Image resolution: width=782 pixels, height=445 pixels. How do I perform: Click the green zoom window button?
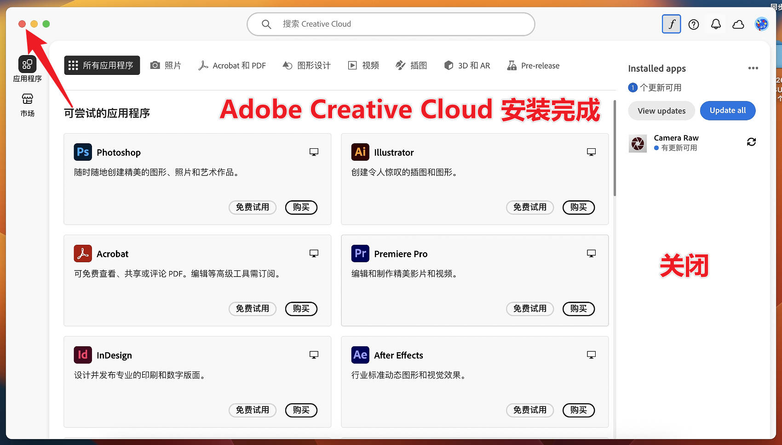(x=46, y=24)
